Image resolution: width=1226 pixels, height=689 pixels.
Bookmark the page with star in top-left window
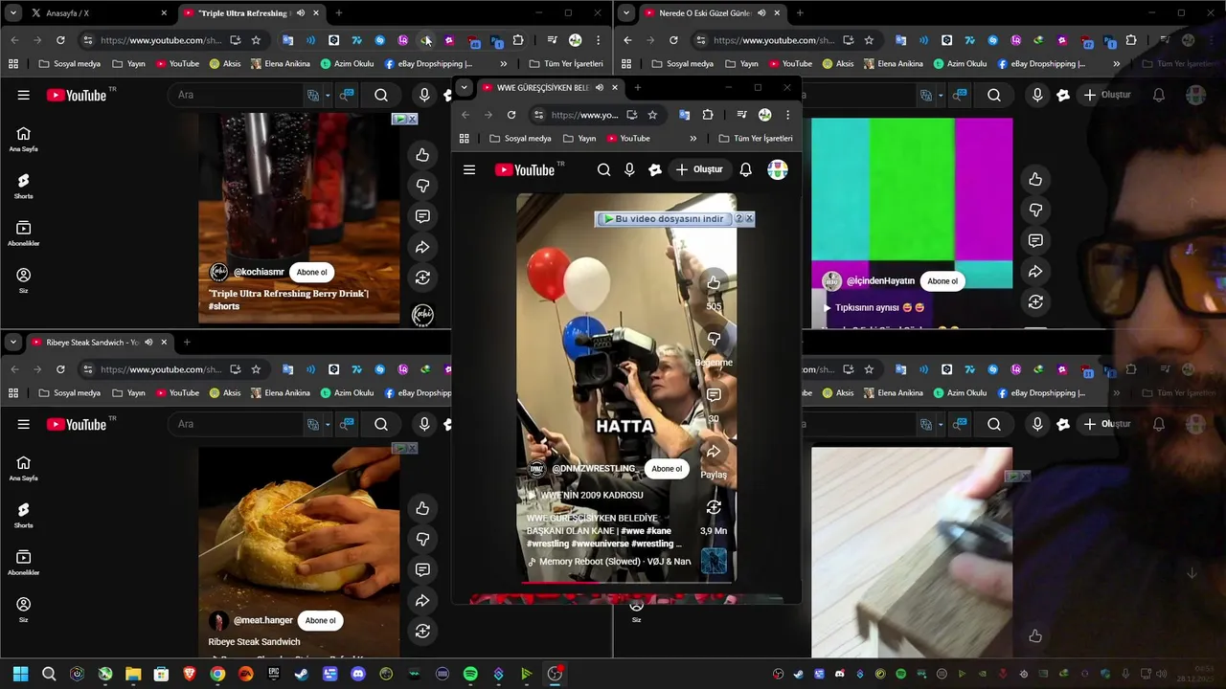pos(256,40)
